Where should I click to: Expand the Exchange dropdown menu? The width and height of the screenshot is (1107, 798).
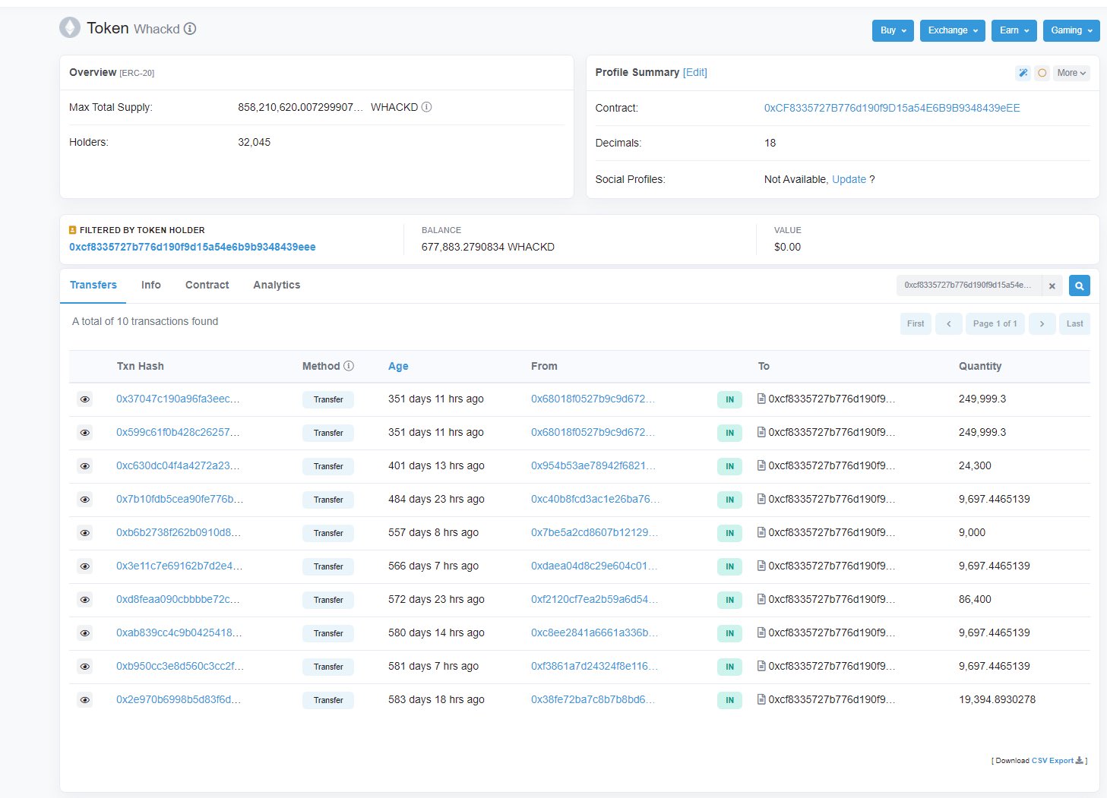coord(953,30)
